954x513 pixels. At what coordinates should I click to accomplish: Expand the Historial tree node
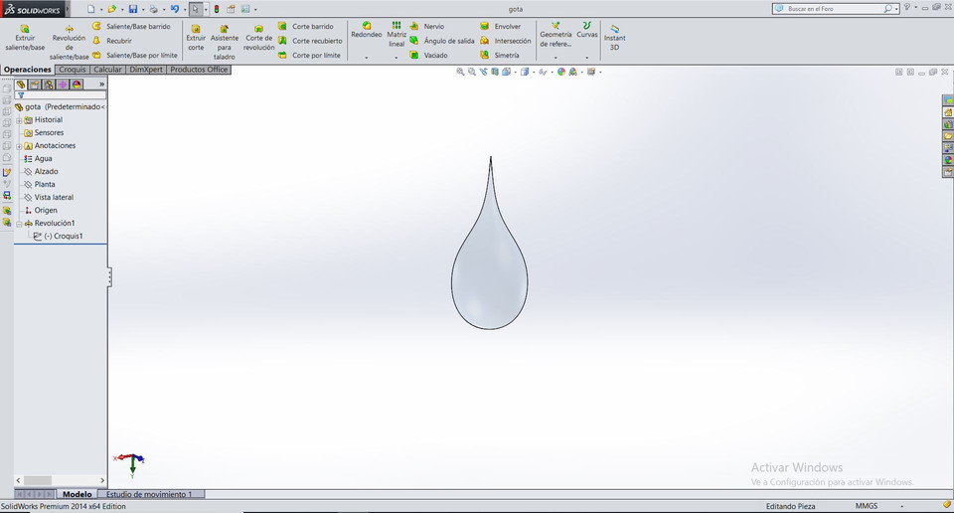point(19,120)
